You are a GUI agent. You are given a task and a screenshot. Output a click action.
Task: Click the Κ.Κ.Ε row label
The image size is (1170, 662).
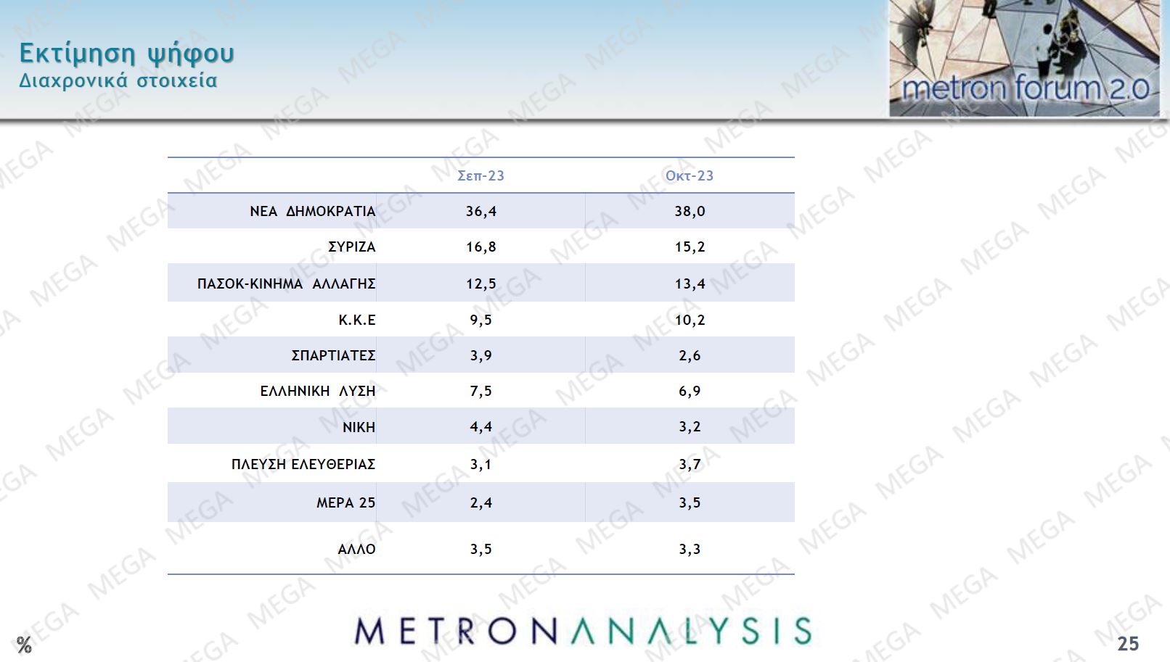pyautogui.click(x=356, y=320)
